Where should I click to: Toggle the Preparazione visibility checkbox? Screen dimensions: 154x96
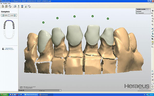(x=137, y=13)
